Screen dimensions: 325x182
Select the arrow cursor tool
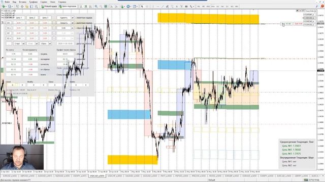click(142, 7)
